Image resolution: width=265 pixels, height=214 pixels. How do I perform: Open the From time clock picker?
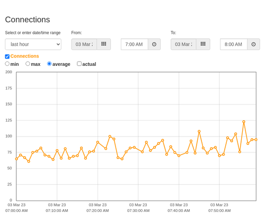click(154, 44)
